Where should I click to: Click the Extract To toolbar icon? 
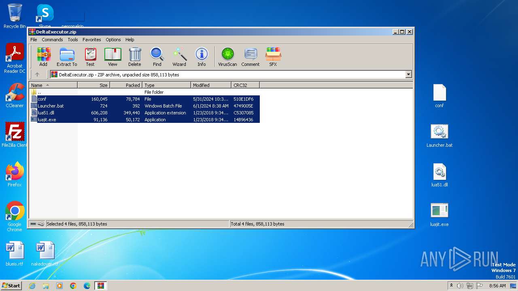(x=67, y=57)
